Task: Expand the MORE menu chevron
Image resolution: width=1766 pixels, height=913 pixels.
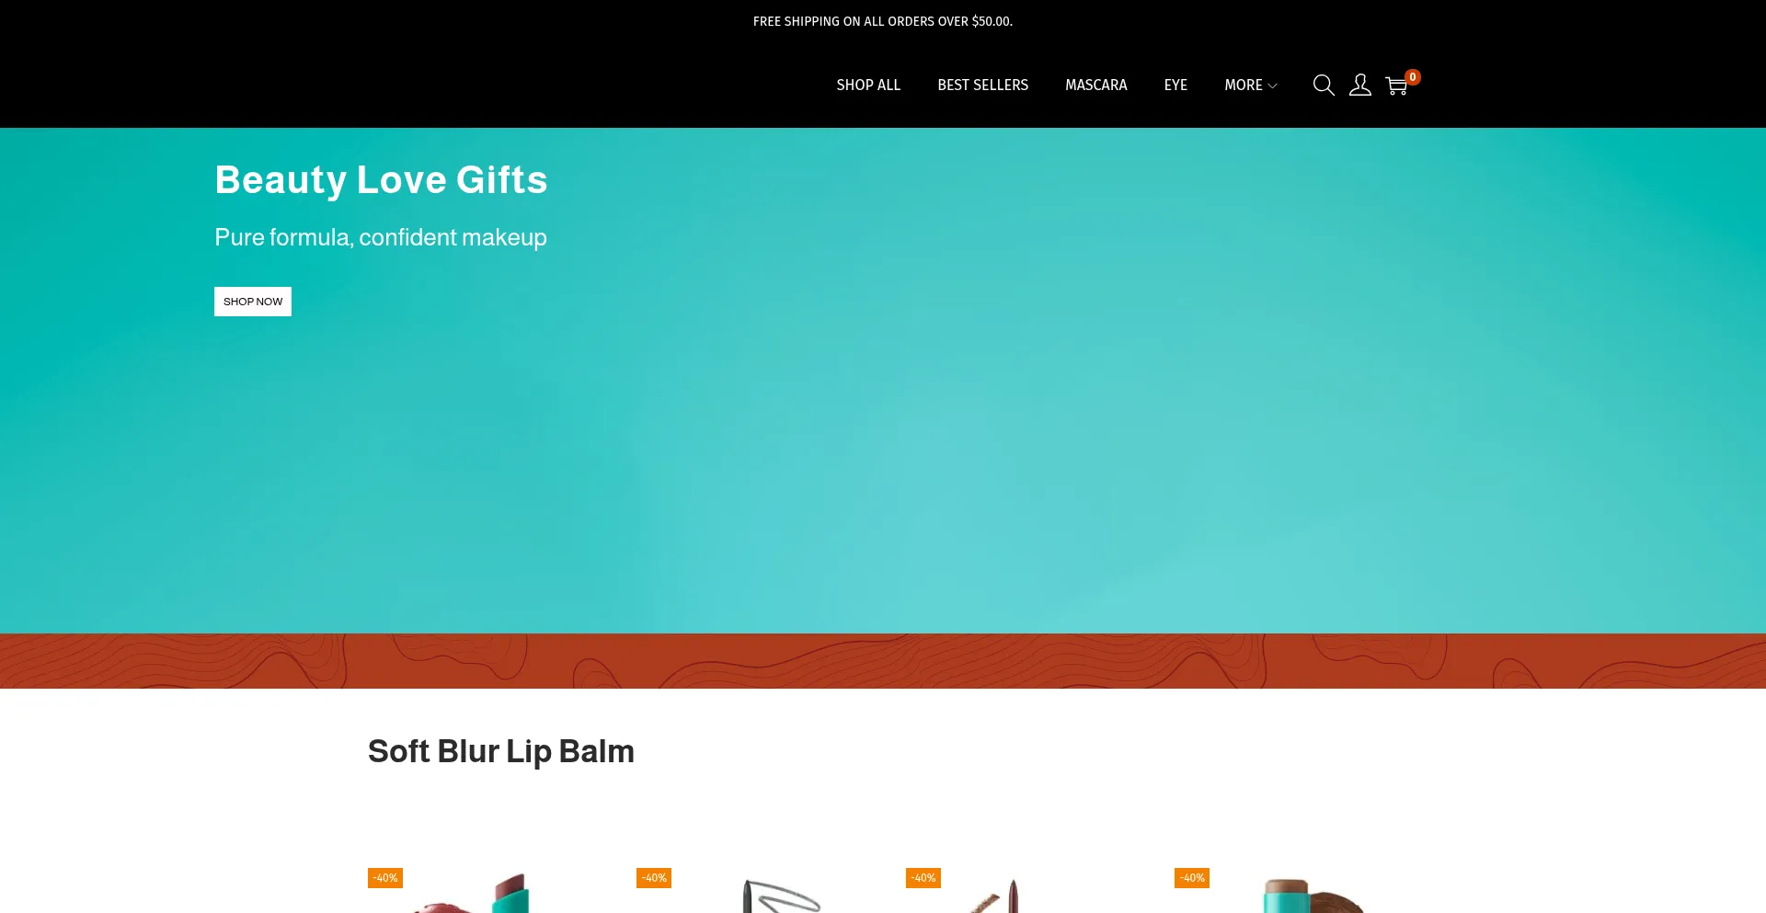Action: click(1273, 86)
